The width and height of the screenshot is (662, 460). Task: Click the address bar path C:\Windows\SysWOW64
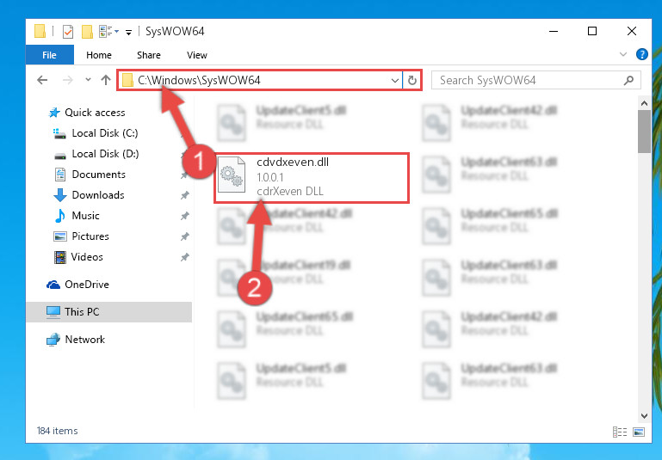[x=199, y=80]
